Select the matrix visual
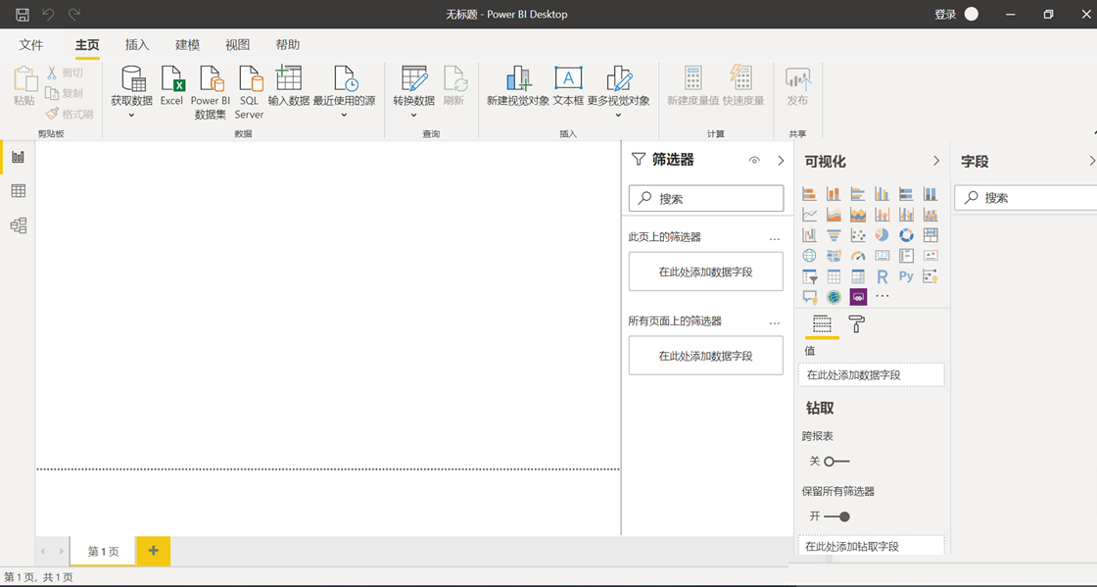 point(858,276)
